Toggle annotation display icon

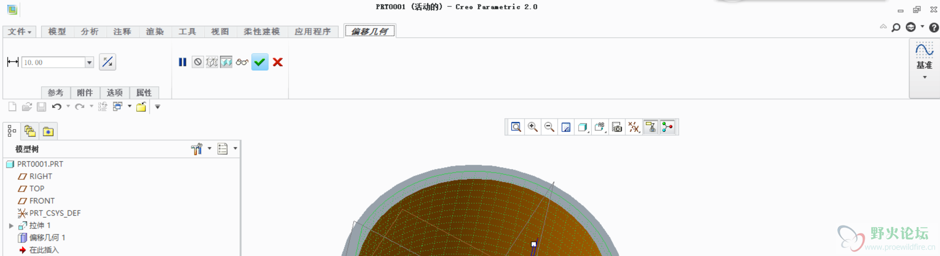650,127
